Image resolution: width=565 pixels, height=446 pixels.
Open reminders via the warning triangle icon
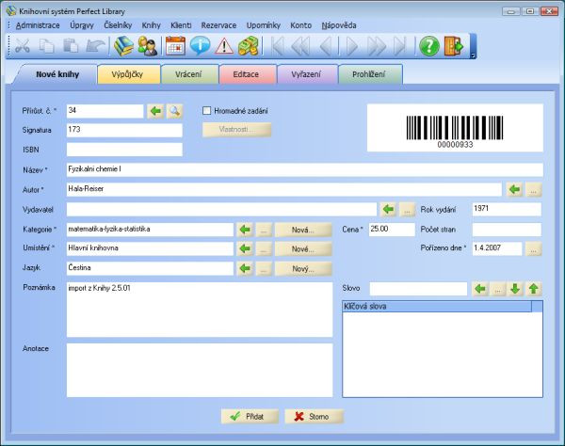tap(224, 46)
